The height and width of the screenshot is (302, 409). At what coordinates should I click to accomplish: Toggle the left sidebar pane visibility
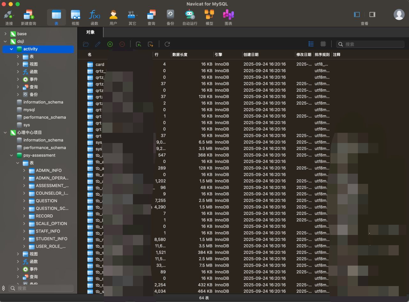point(357,15)
